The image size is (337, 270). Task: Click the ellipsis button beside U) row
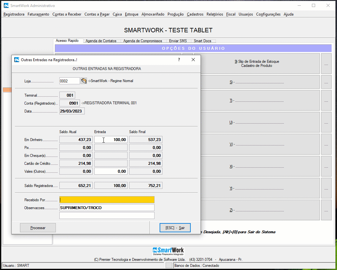326,122
